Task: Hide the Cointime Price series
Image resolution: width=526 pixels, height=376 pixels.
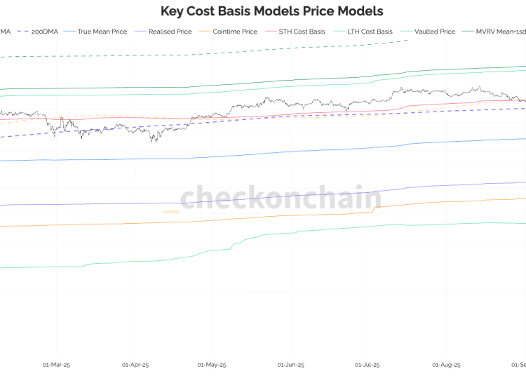Action: pyautogui.click(x=234, y=32)
